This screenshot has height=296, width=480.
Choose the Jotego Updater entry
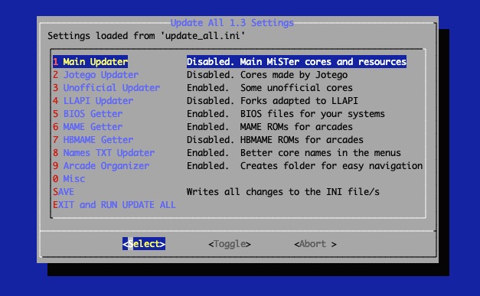(96, 75)
